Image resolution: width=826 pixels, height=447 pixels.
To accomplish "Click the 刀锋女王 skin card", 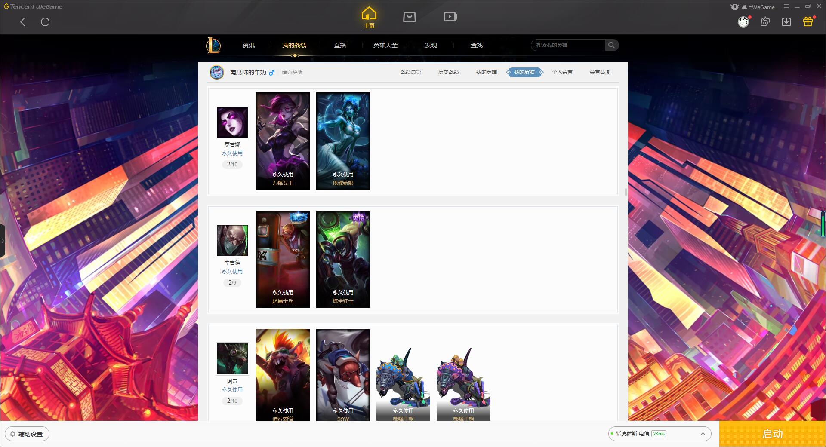I will (283, 141).
